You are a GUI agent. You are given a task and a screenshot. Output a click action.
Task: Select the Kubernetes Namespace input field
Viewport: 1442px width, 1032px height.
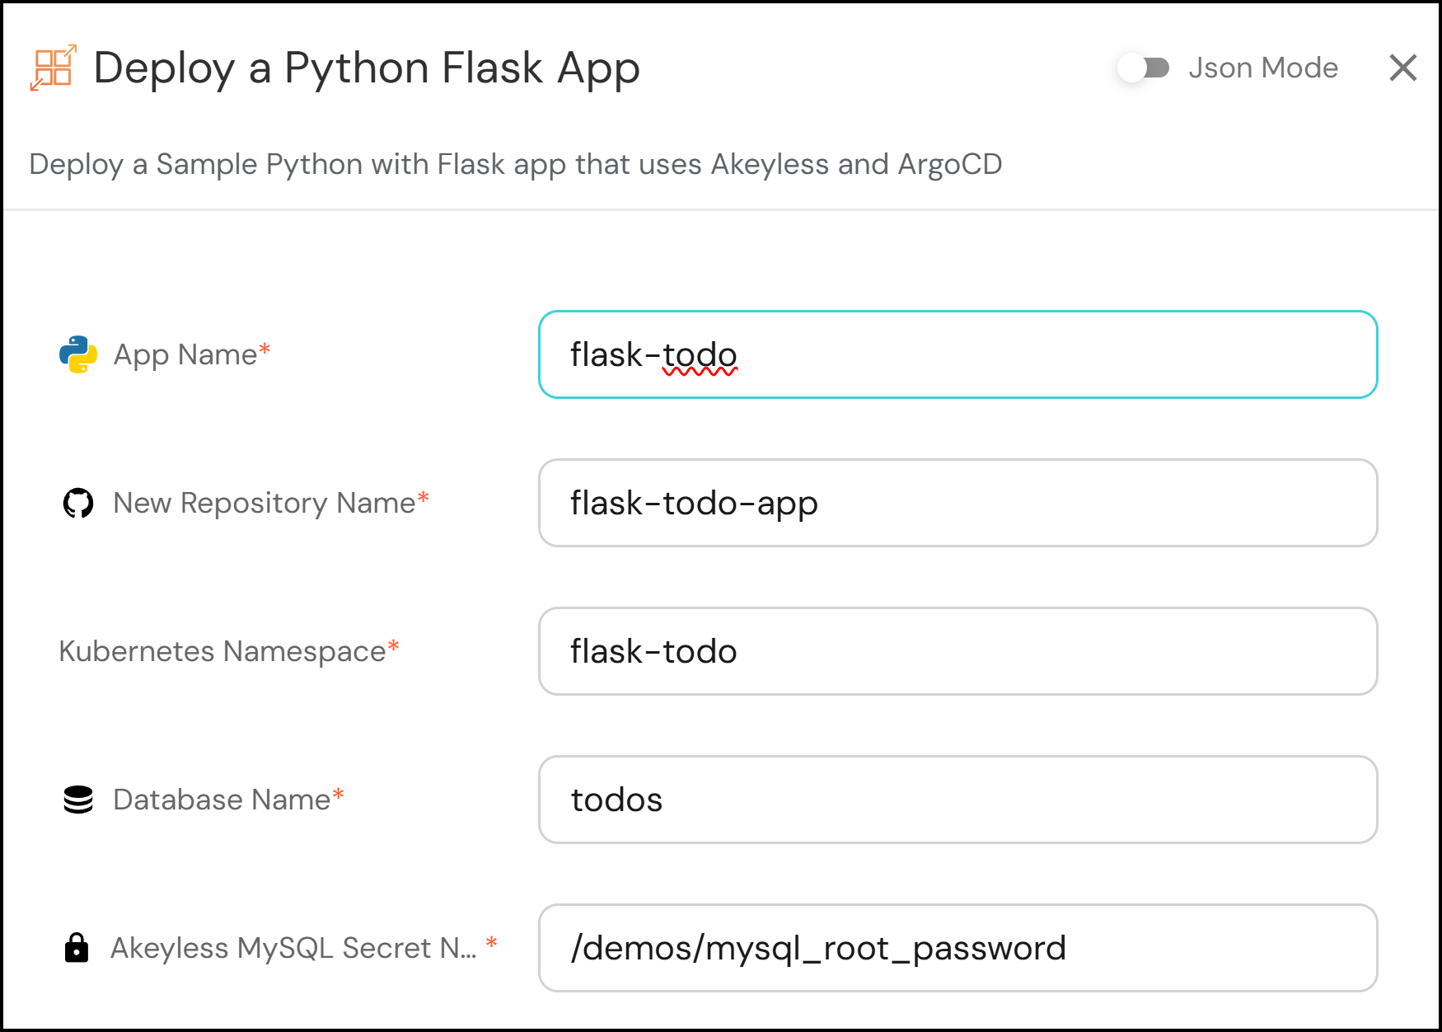(957, 651)
